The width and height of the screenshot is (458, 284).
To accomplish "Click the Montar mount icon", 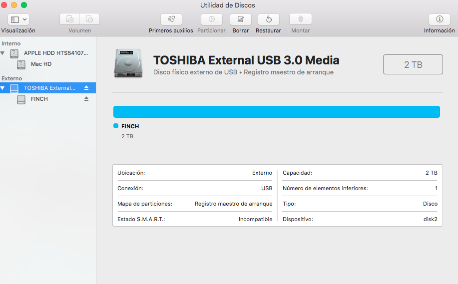I will [300, 19].
